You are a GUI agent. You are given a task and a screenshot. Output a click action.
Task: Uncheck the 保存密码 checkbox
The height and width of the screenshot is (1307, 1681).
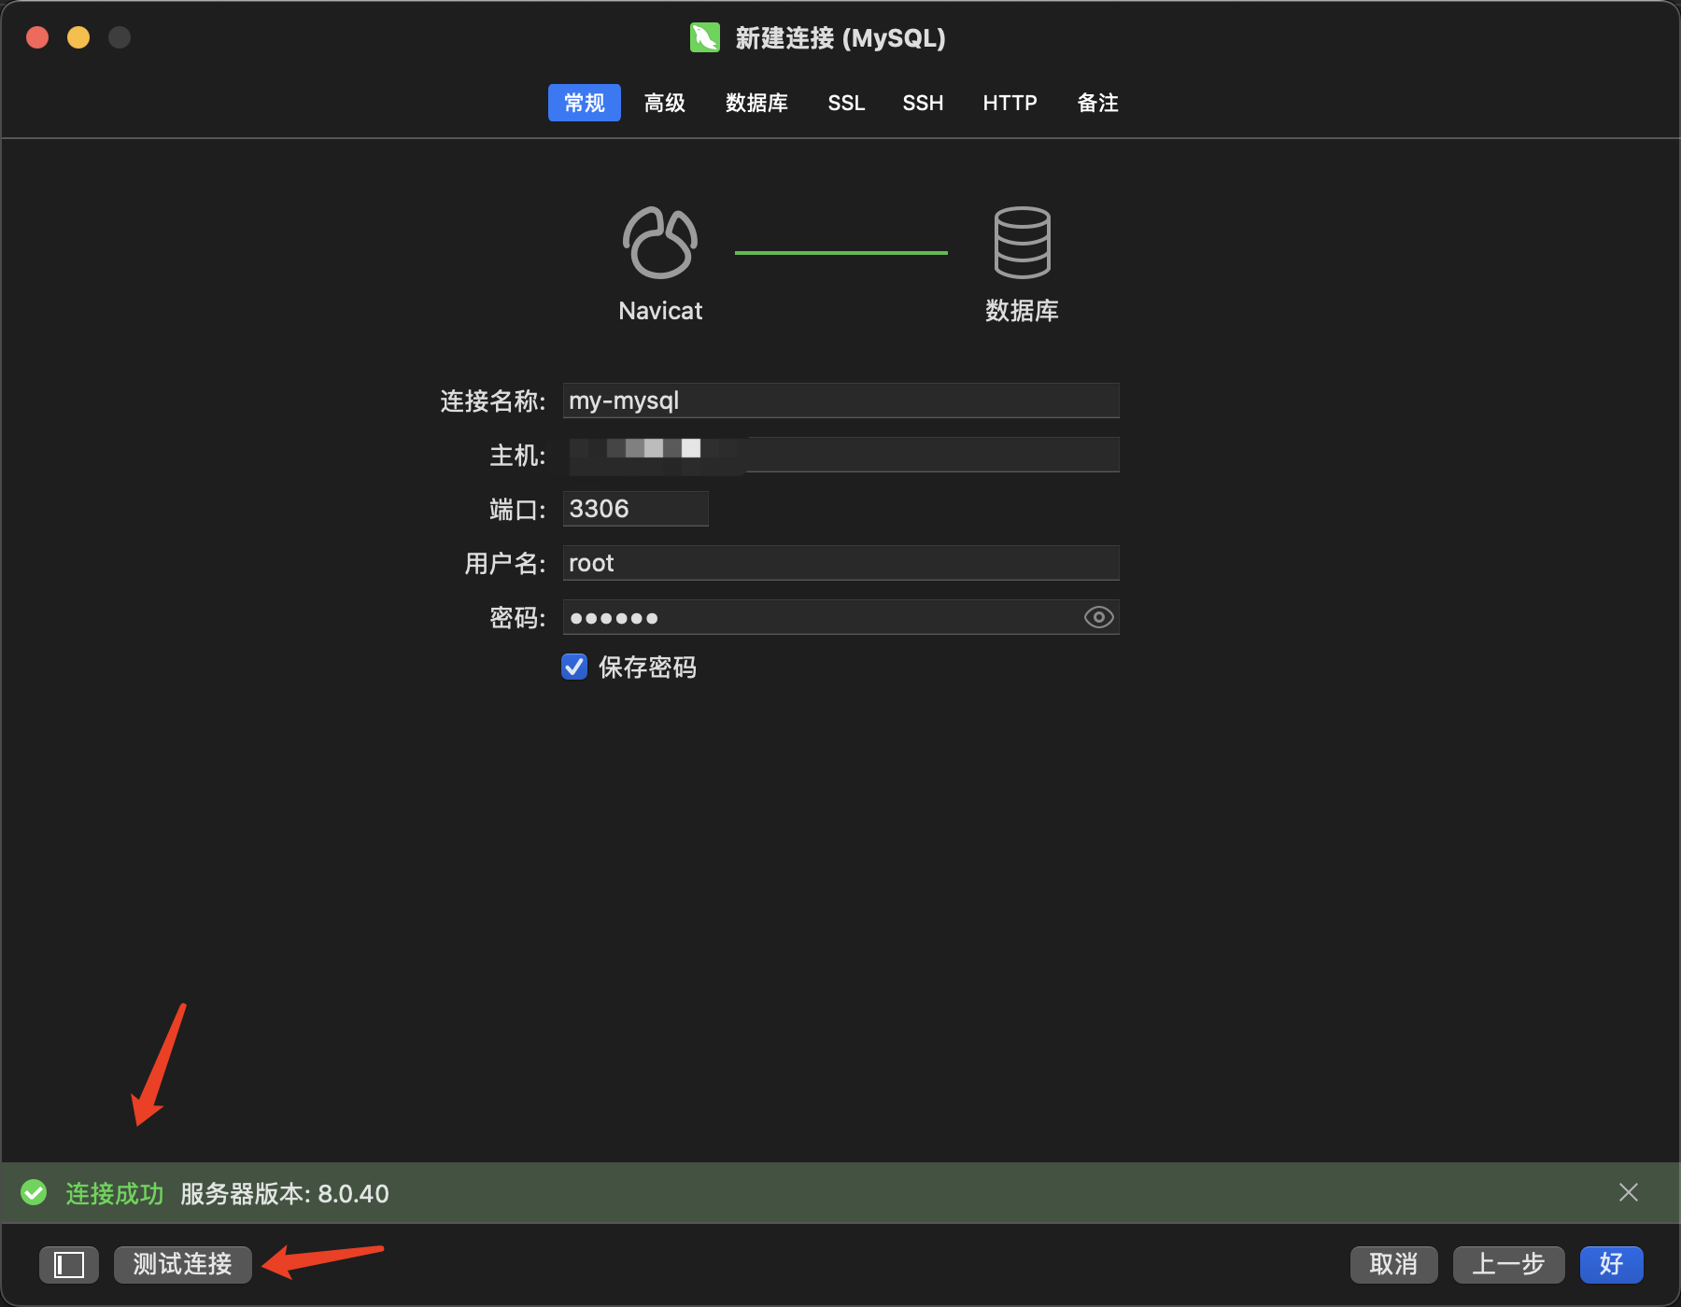coord(574,667)
